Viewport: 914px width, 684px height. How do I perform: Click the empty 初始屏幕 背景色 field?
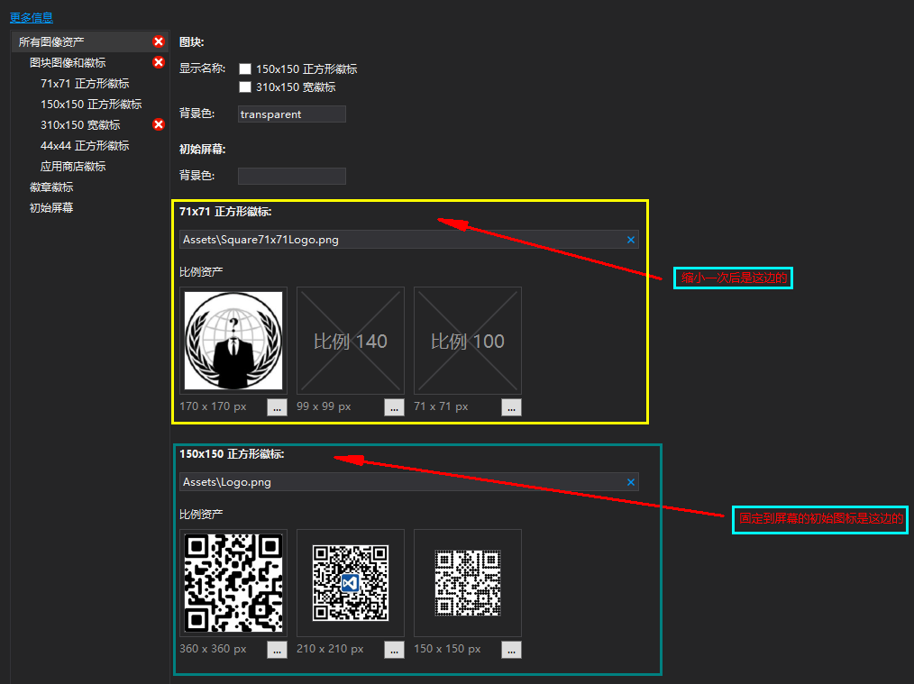[291, 176]
